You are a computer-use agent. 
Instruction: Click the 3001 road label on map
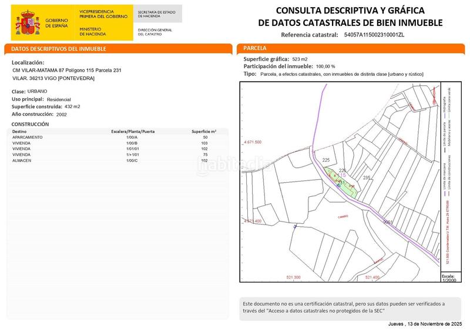(387, 222)
